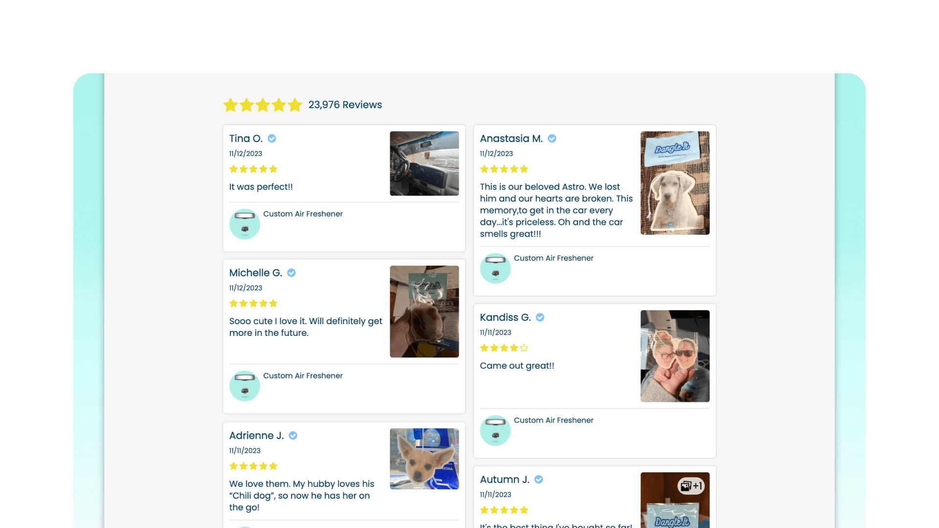Click the verified badge next to Adrienne J.
Screen dimensions: 939x528
coord(293,436)
